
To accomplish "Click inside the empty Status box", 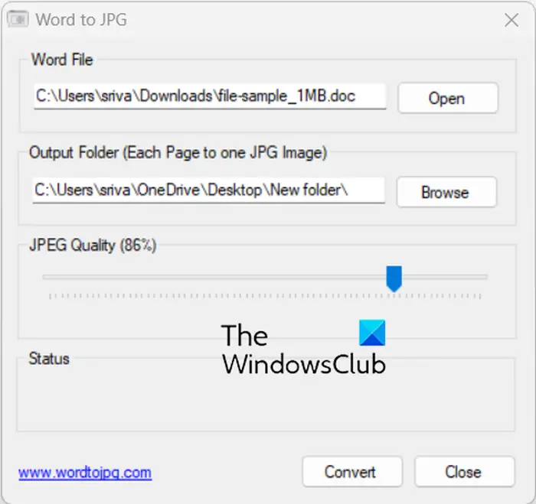I will (x=266, y=398).
